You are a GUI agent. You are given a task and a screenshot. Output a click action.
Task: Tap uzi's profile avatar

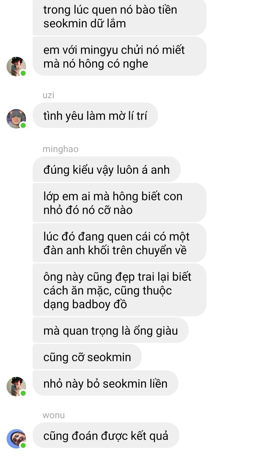pyautogui.click(x=16, y=119)
